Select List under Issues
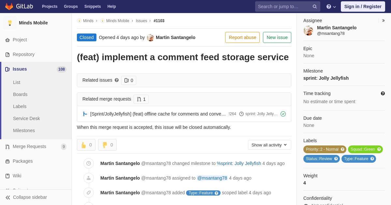Screen dimensions: 391x205 pos(17,82)
